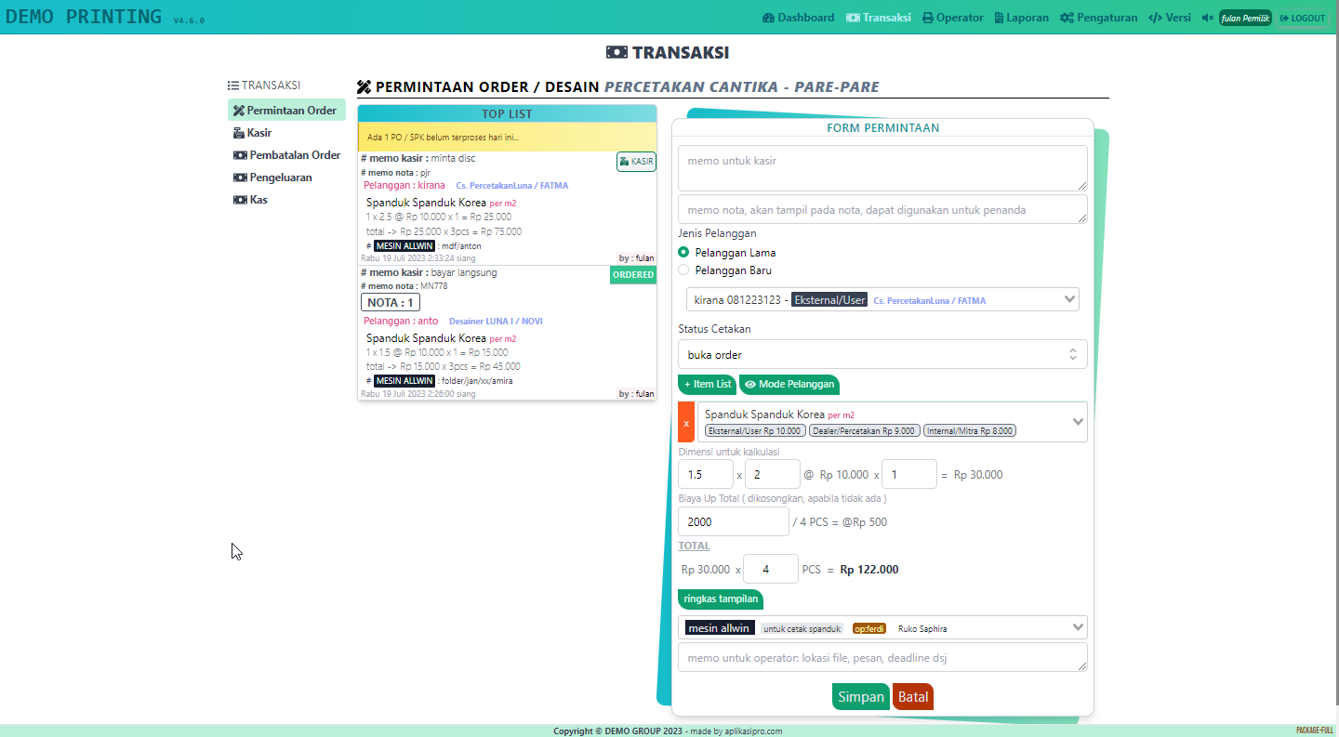
Task: Click the memo untuk kasir text field
Action: coord(882,167)
